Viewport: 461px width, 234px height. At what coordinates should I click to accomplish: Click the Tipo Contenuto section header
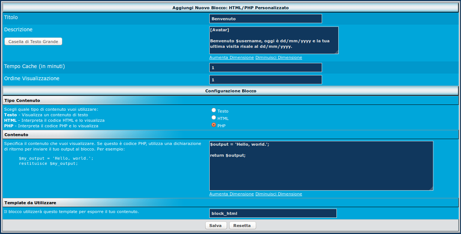click(x=22, y=100)
